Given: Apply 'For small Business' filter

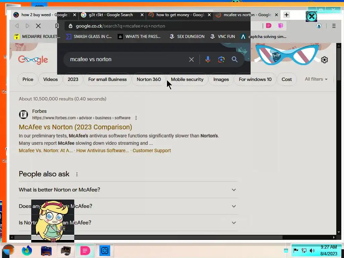Looking at the screenshot, I should [107, 79].
